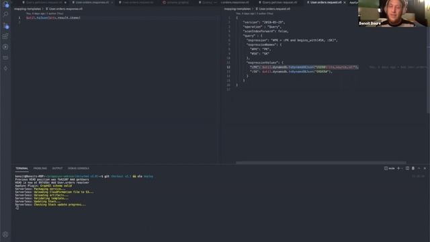Maximize the panel with chevron up icon
This screenshot has height=242, width=430.
pos(419,168)
